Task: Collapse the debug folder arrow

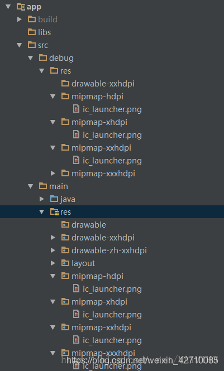Action: (x=31, y=57)
